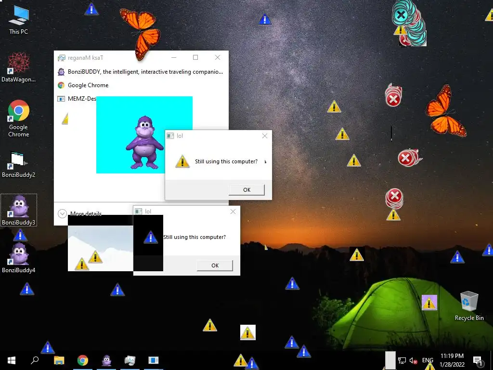Click the purple Bonzi gorilla on cyan
The height and width of the screenshot is (370, 493).
click(x=144, y=142)
